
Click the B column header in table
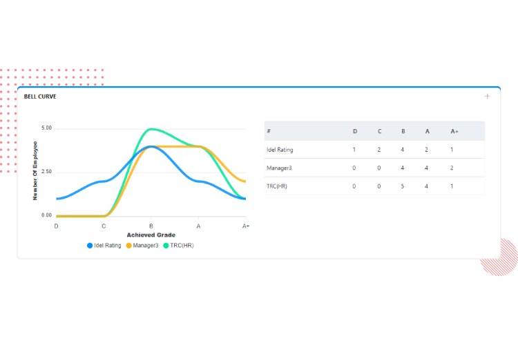point(403,131)
